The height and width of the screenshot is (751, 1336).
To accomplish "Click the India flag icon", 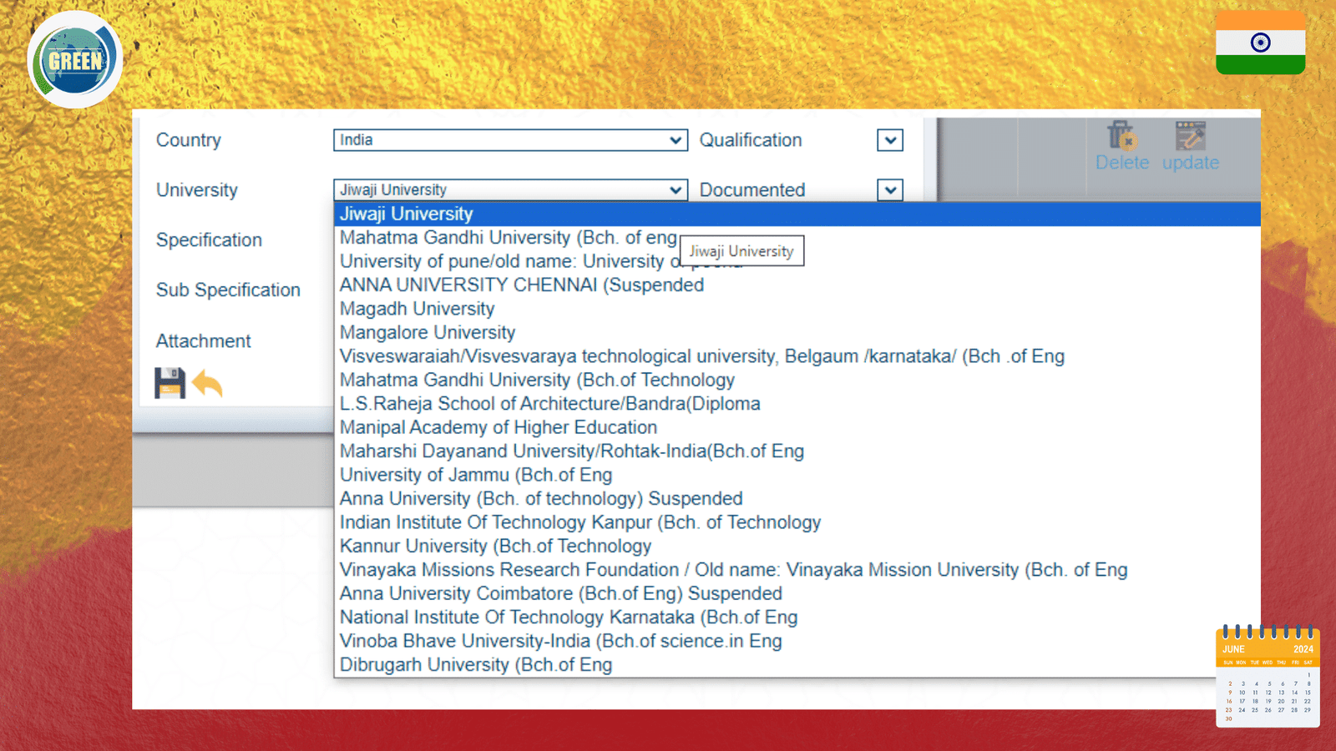I will tap(1260, 43).
